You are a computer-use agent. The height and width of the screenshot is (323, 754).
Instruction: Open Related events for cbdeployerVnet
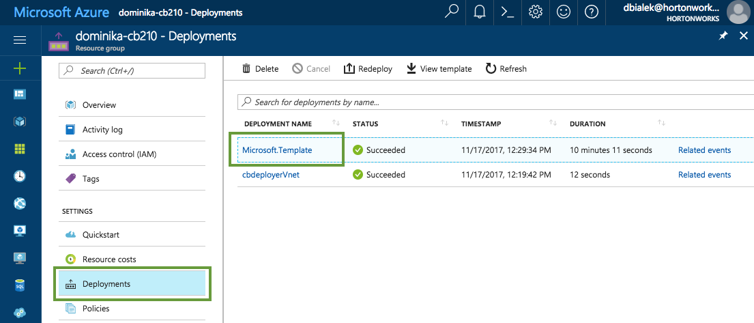point(704,175)
